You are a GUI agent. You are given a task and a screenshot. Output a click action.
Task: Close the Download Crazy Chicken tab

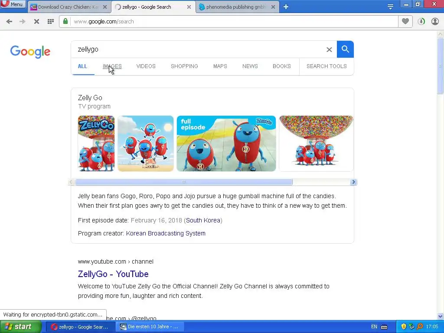105,7
